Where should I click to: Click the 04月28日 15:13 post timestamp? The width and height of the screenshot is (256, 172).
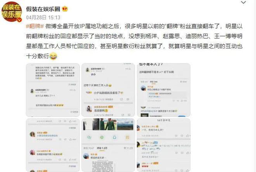43,17
